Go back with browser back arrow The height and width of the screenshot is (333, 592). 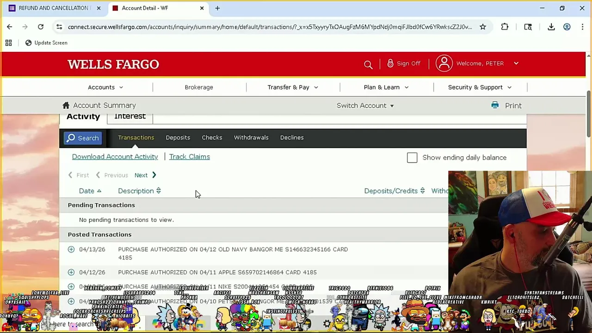(x=9, y=27)
